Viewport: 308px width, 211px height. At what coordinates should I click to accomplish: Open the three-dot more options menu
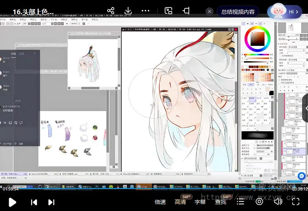point(145,11)
